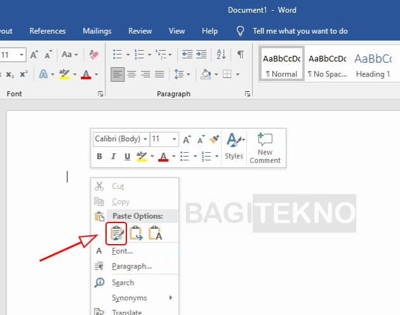Apply superscript formatting
This screenshot has width=400, height=315.
pyautogui.click(x=23, y=74)
